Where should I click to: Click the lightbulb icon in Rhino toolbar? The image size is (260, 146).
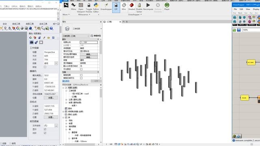5,28
